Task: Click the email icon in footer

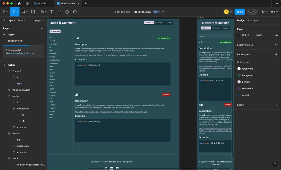Action: [x=117, y=168]
